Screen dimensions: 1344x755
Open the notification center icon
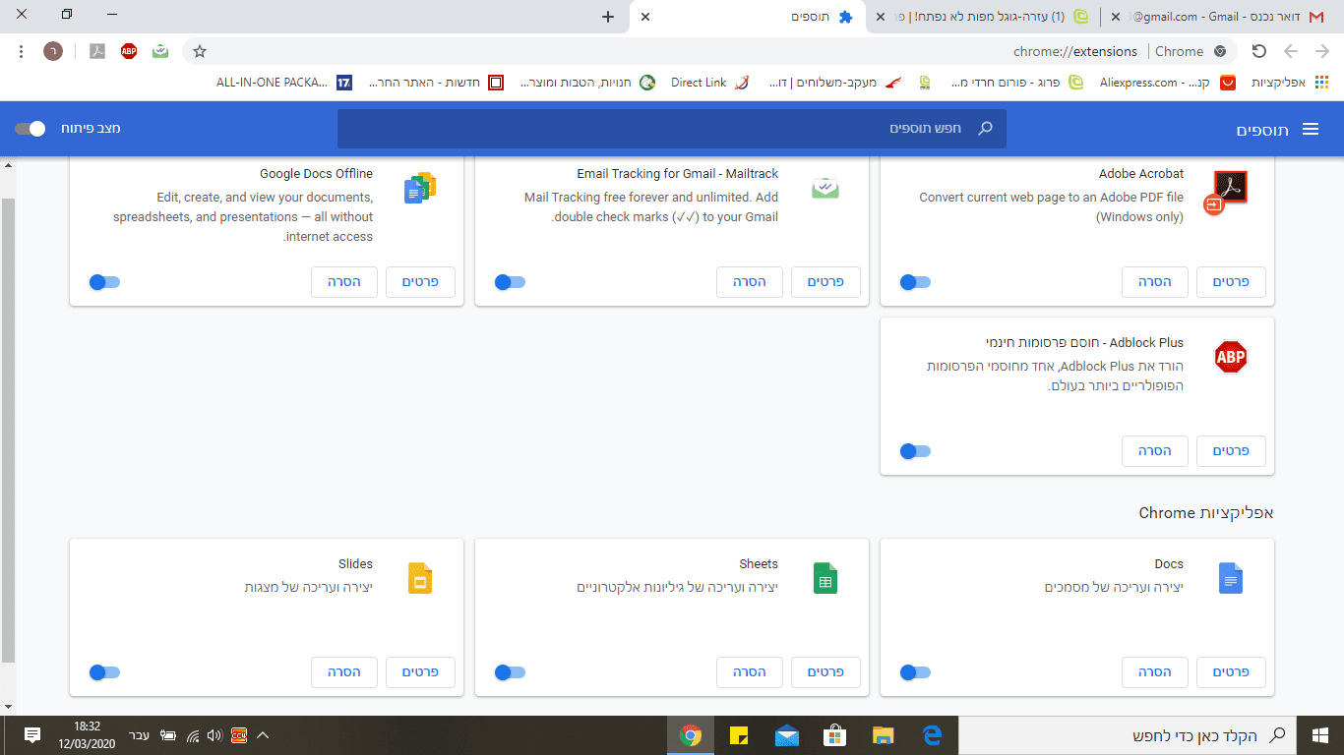pos(31,735)
